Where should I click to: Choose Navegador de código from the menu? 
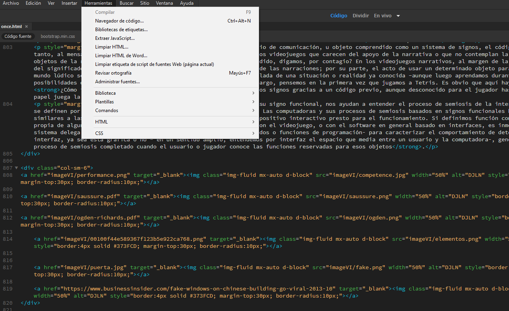(119, 21)
